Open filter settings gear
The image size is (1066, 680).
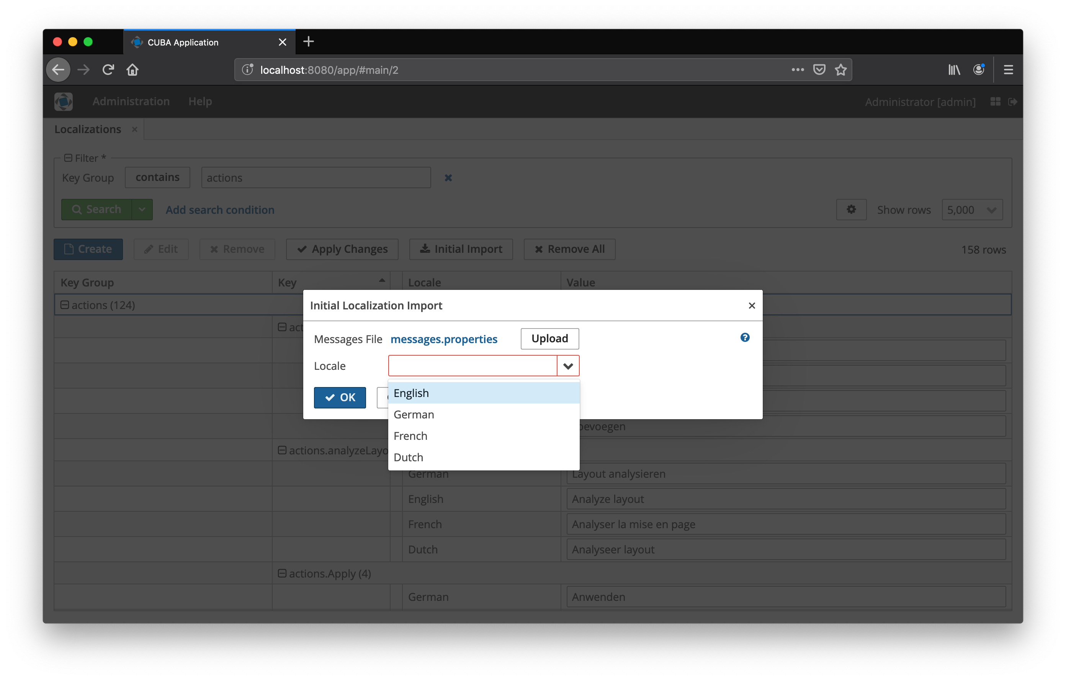(x=851, y=209)
